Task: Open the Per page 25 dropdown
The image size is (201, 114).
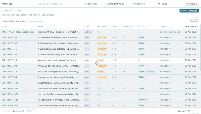Action: (x=193, y=111)
